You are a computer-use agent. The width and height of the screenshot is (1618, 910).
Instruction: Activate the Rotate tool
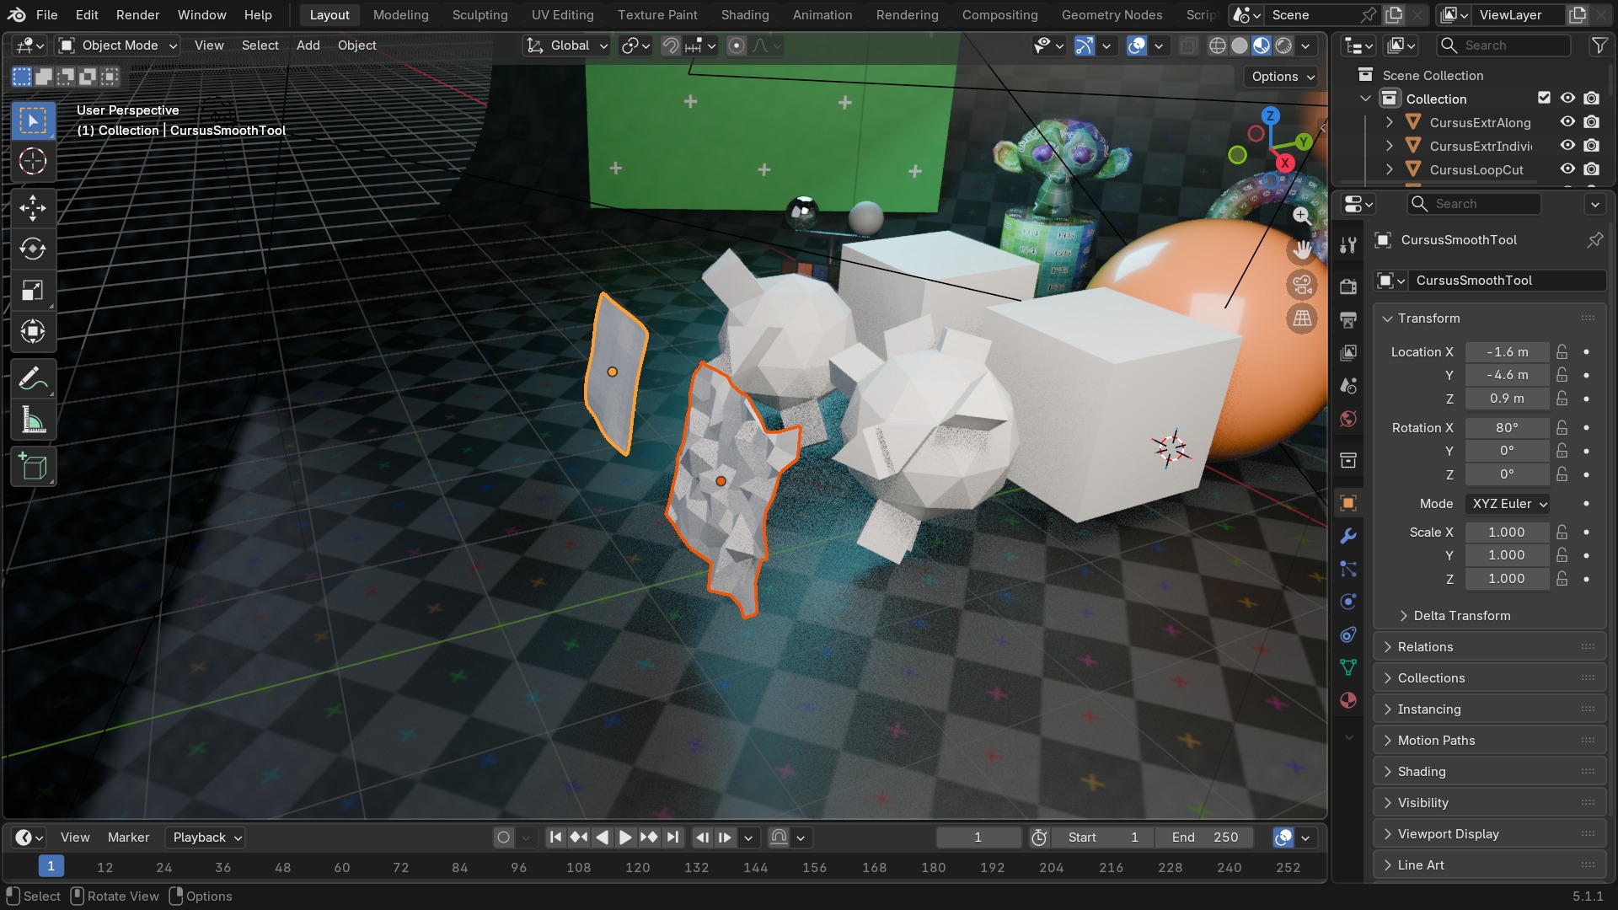pyautogui.click(x=33, y=249)
